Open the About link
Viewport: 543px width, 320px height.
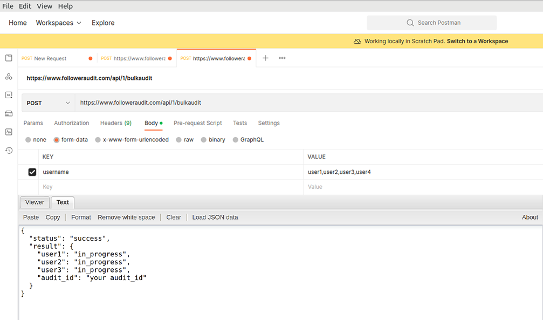click(530, 217)
